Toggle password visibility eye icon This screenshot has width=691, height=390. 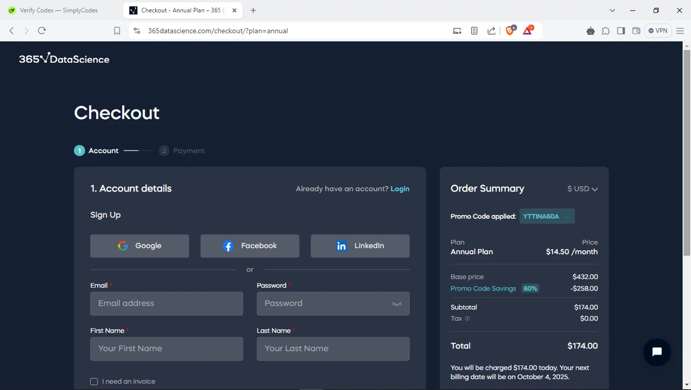(397, 304)
